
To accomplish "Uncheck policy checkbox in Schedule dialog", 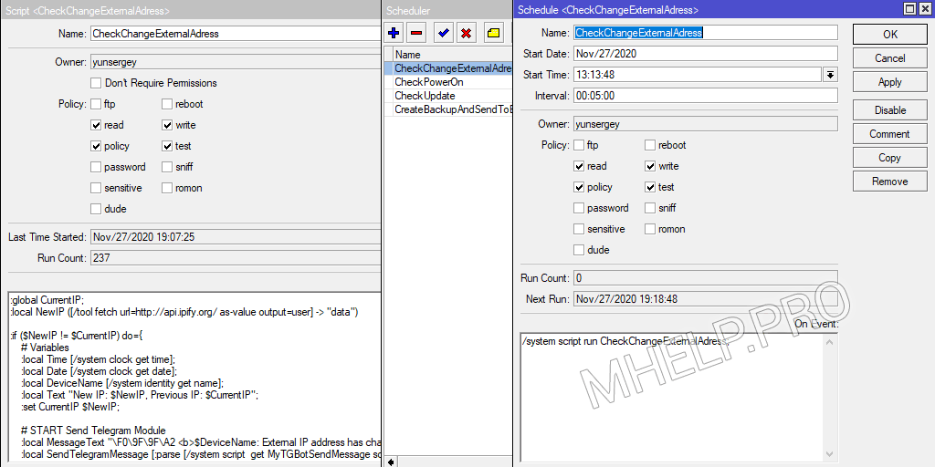I will 578,187.
